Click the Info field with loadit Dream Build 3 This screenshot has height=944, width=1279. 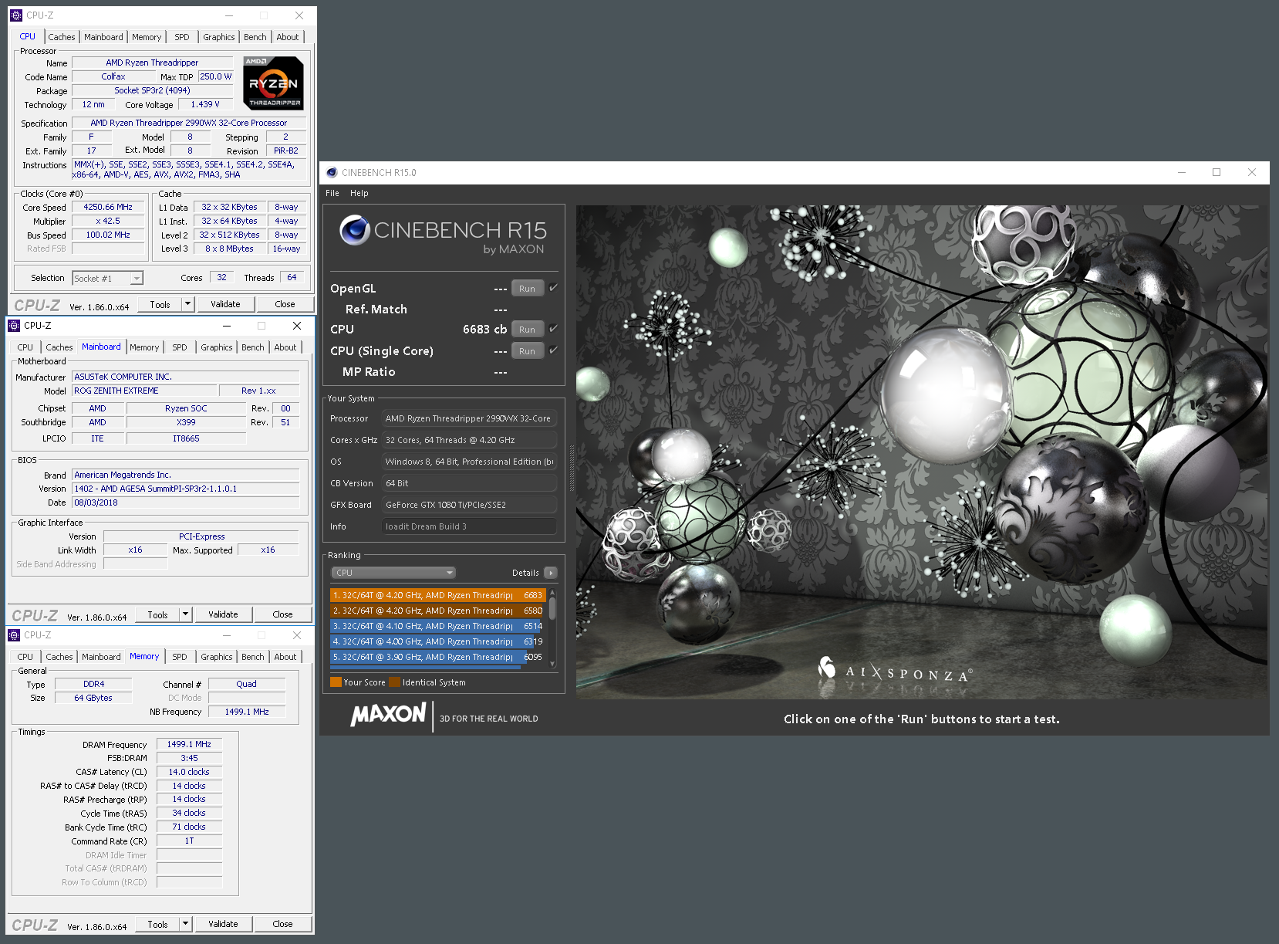click(469, 526)
